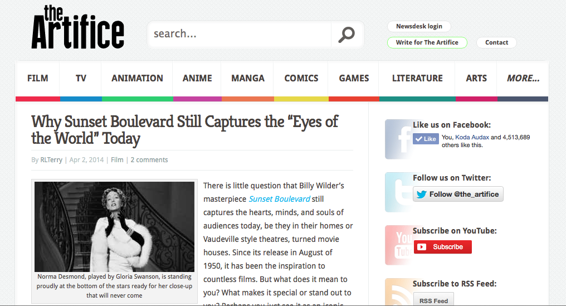Click the large YouTube sidebar icon
Image resolution: width=566 pixels, height=306 pixels.
coord(398,245)
